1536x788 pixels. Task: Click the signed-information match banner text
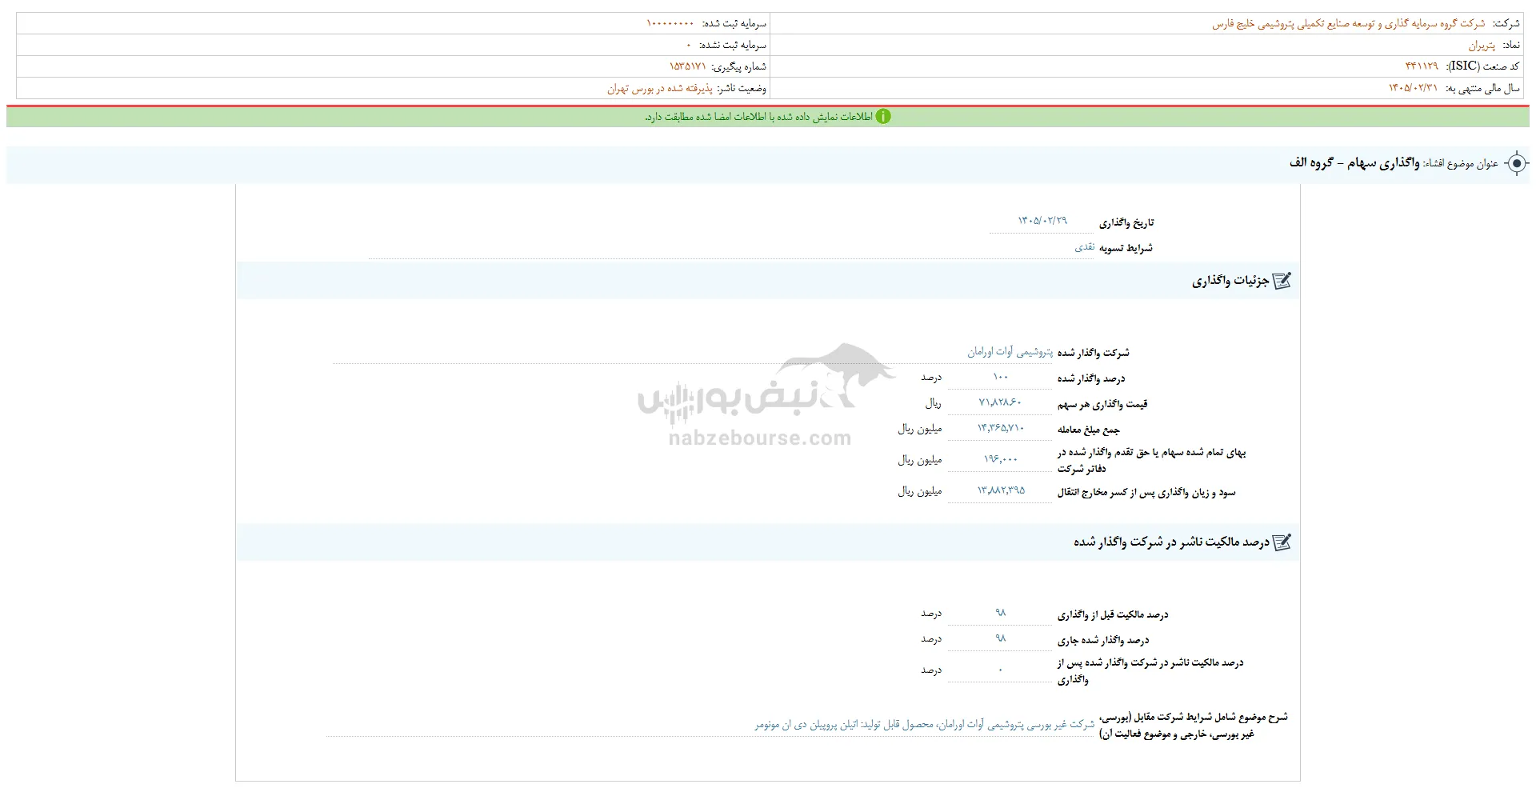(x=758, y=117)
